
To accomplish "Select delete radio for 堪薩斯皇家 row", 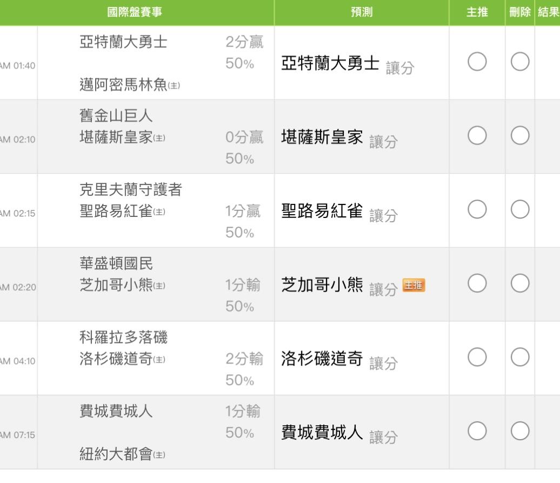I will 519,136.
